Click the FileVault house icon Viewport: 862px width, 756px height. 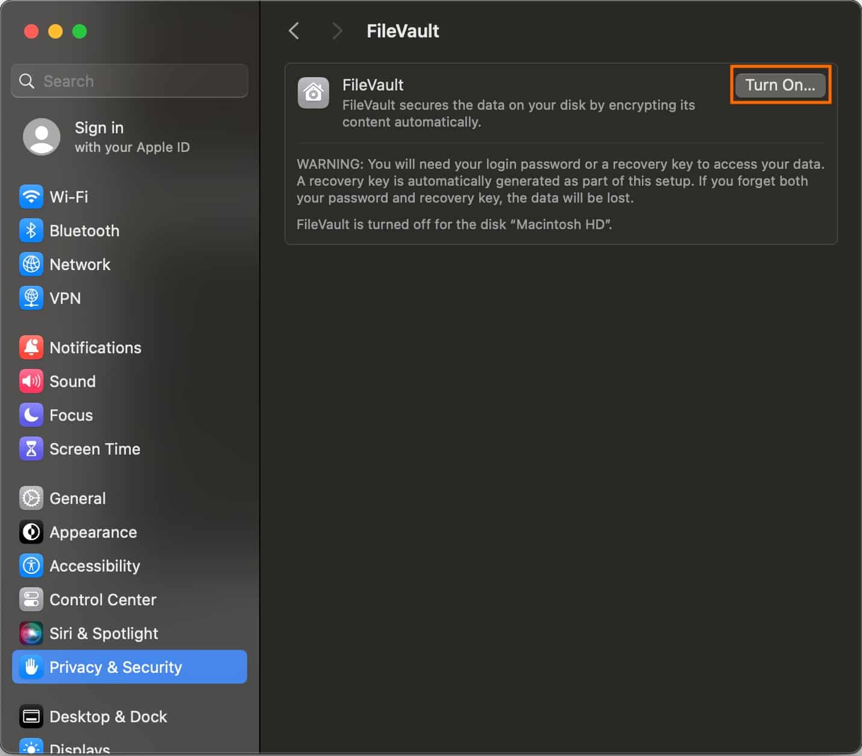[x=313, y=93]
